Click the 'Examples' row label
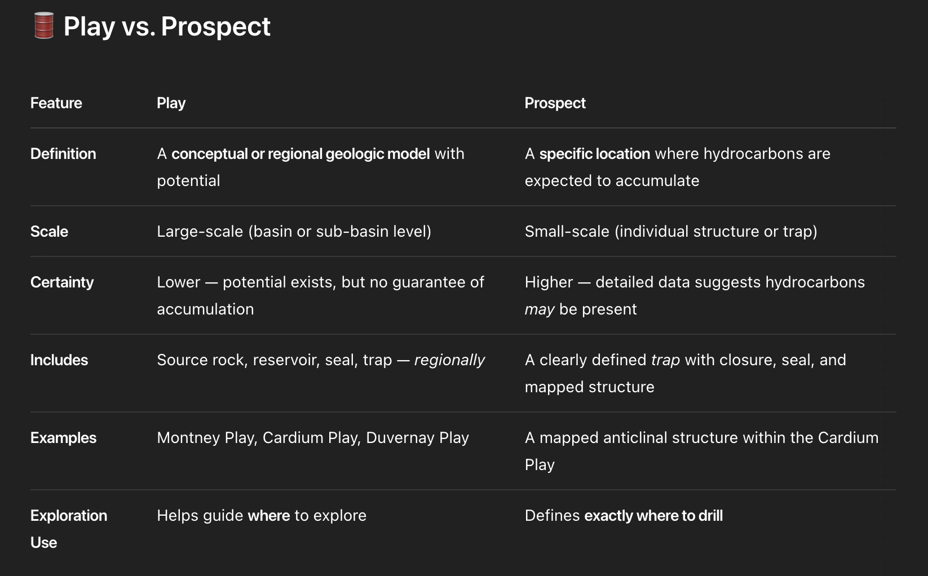The width and height of the screenshot is (928, 576). (x=63, y=438)
